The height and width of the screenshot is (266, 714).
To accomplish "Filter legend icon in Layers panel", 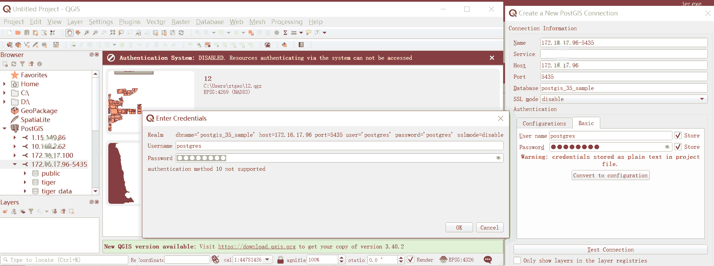I will click(x=31, y=211).
